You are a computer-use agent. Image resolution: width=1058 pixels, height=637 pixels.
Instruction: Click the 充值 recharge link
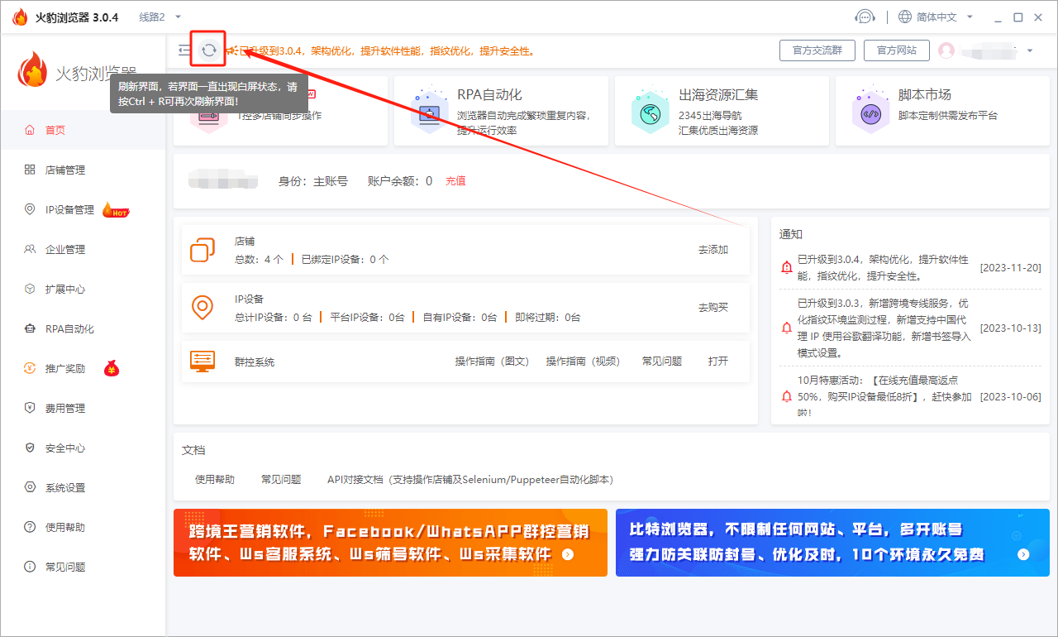455,180
